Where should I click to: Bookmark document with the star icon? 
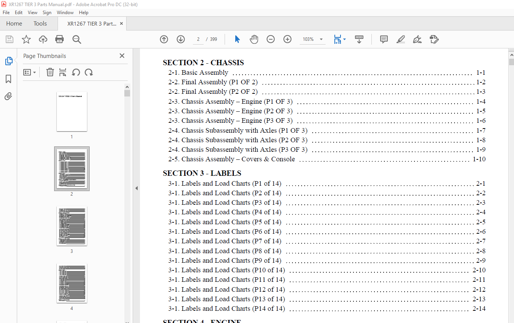(x=26, y=39)
